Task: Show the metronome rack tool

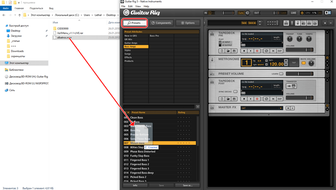Action: (297, 23)
